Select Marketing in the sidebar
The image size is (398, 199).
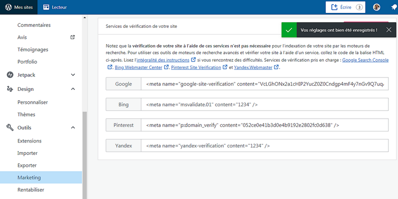click(29, 177)
